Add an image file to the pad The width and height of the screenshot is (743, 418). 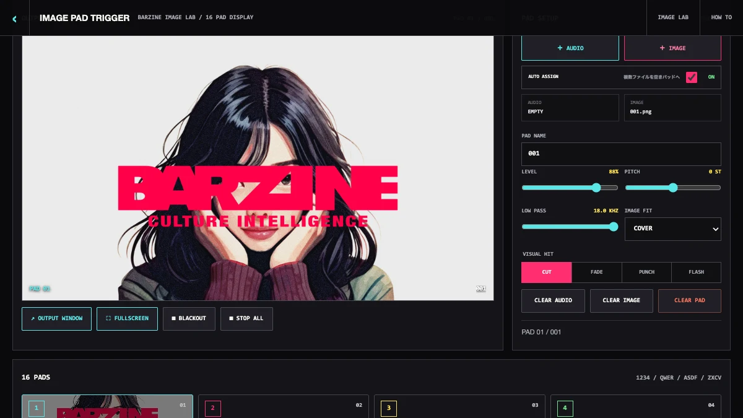tap(672, 48)
